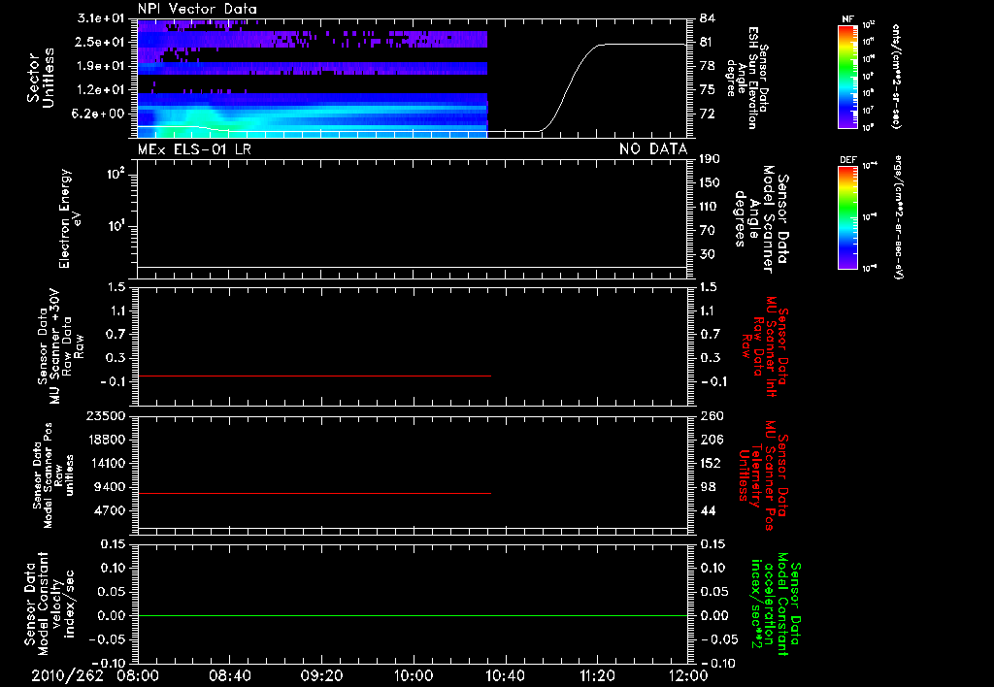Click the 'Model Scanner Angle degrees' axis label
This screenshot has height=687, width=994.
(x=761, y=220)
